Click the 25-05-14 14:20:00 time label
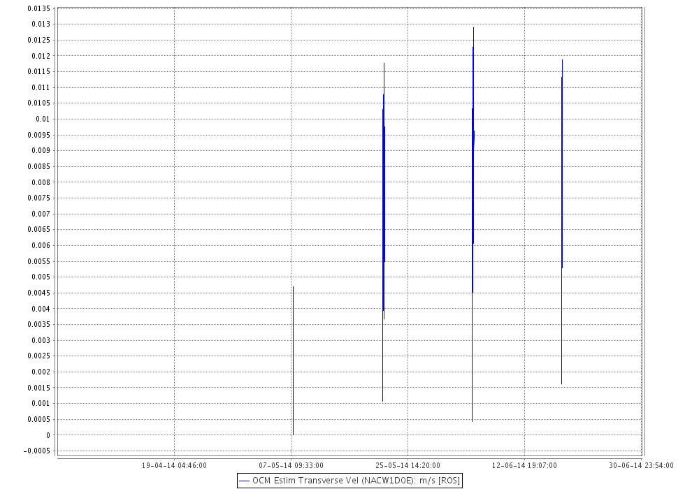Screen dimensions: 699x489 (x=408, y=465)
